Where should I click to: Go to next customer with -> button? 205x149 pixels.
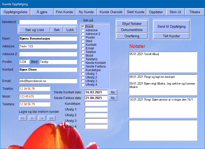pyautogui.click(x=42, y=118)
